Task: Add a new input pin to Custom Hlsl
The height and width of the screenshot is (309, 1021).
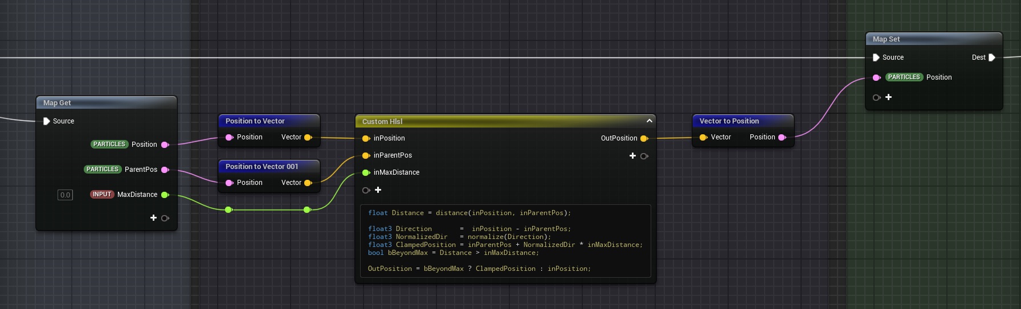Action: click(378, 190)
